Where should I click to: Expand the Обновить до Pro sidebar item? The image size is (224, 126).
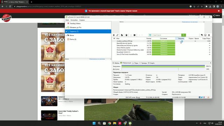point(66,27)
